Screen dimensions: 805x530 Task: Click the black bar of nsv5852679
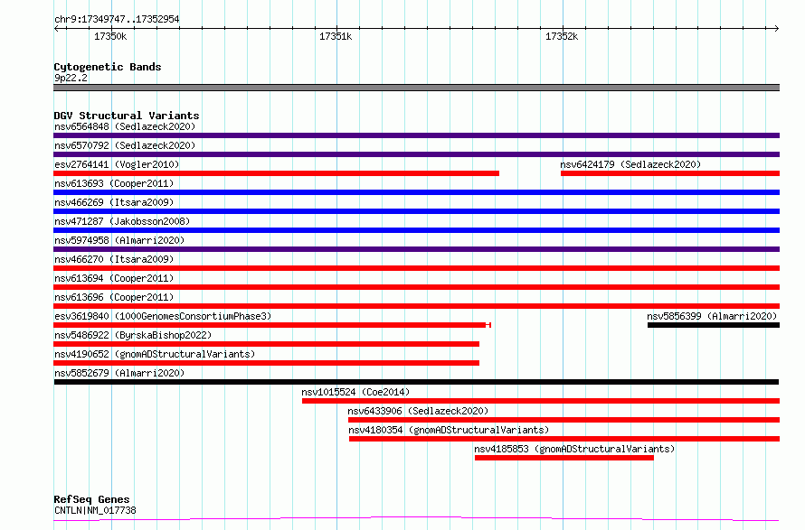click(x=416, y=382)
